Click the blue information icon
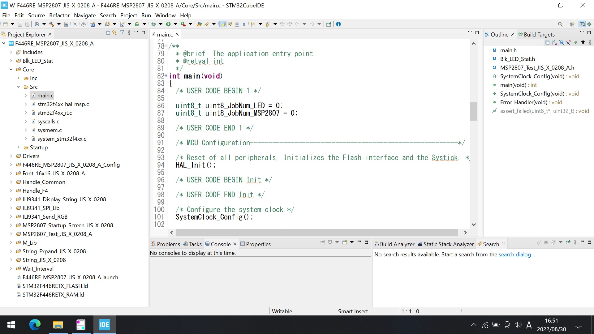The width and height of the screenshot is (594, 334). (338, 24)
